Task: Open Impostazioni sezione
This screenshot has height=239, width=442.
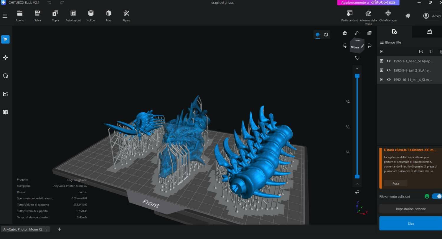Action: (411, 209)
